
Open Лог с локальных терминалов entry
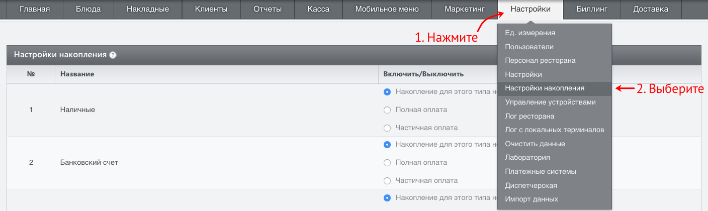click(555, 130)
